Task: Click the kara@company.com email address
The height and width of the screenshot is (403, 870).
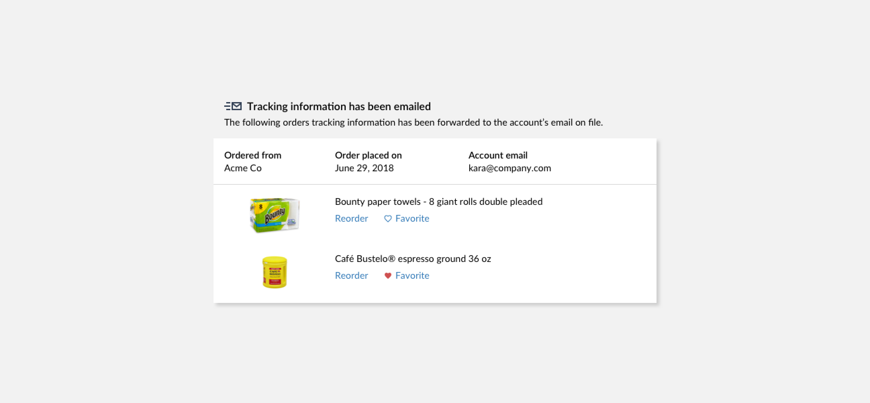Action: pos(509,168)
